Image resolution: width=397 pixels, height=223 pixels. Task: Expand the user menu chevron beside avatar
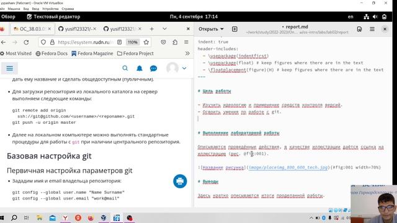[x=184, y=68]
